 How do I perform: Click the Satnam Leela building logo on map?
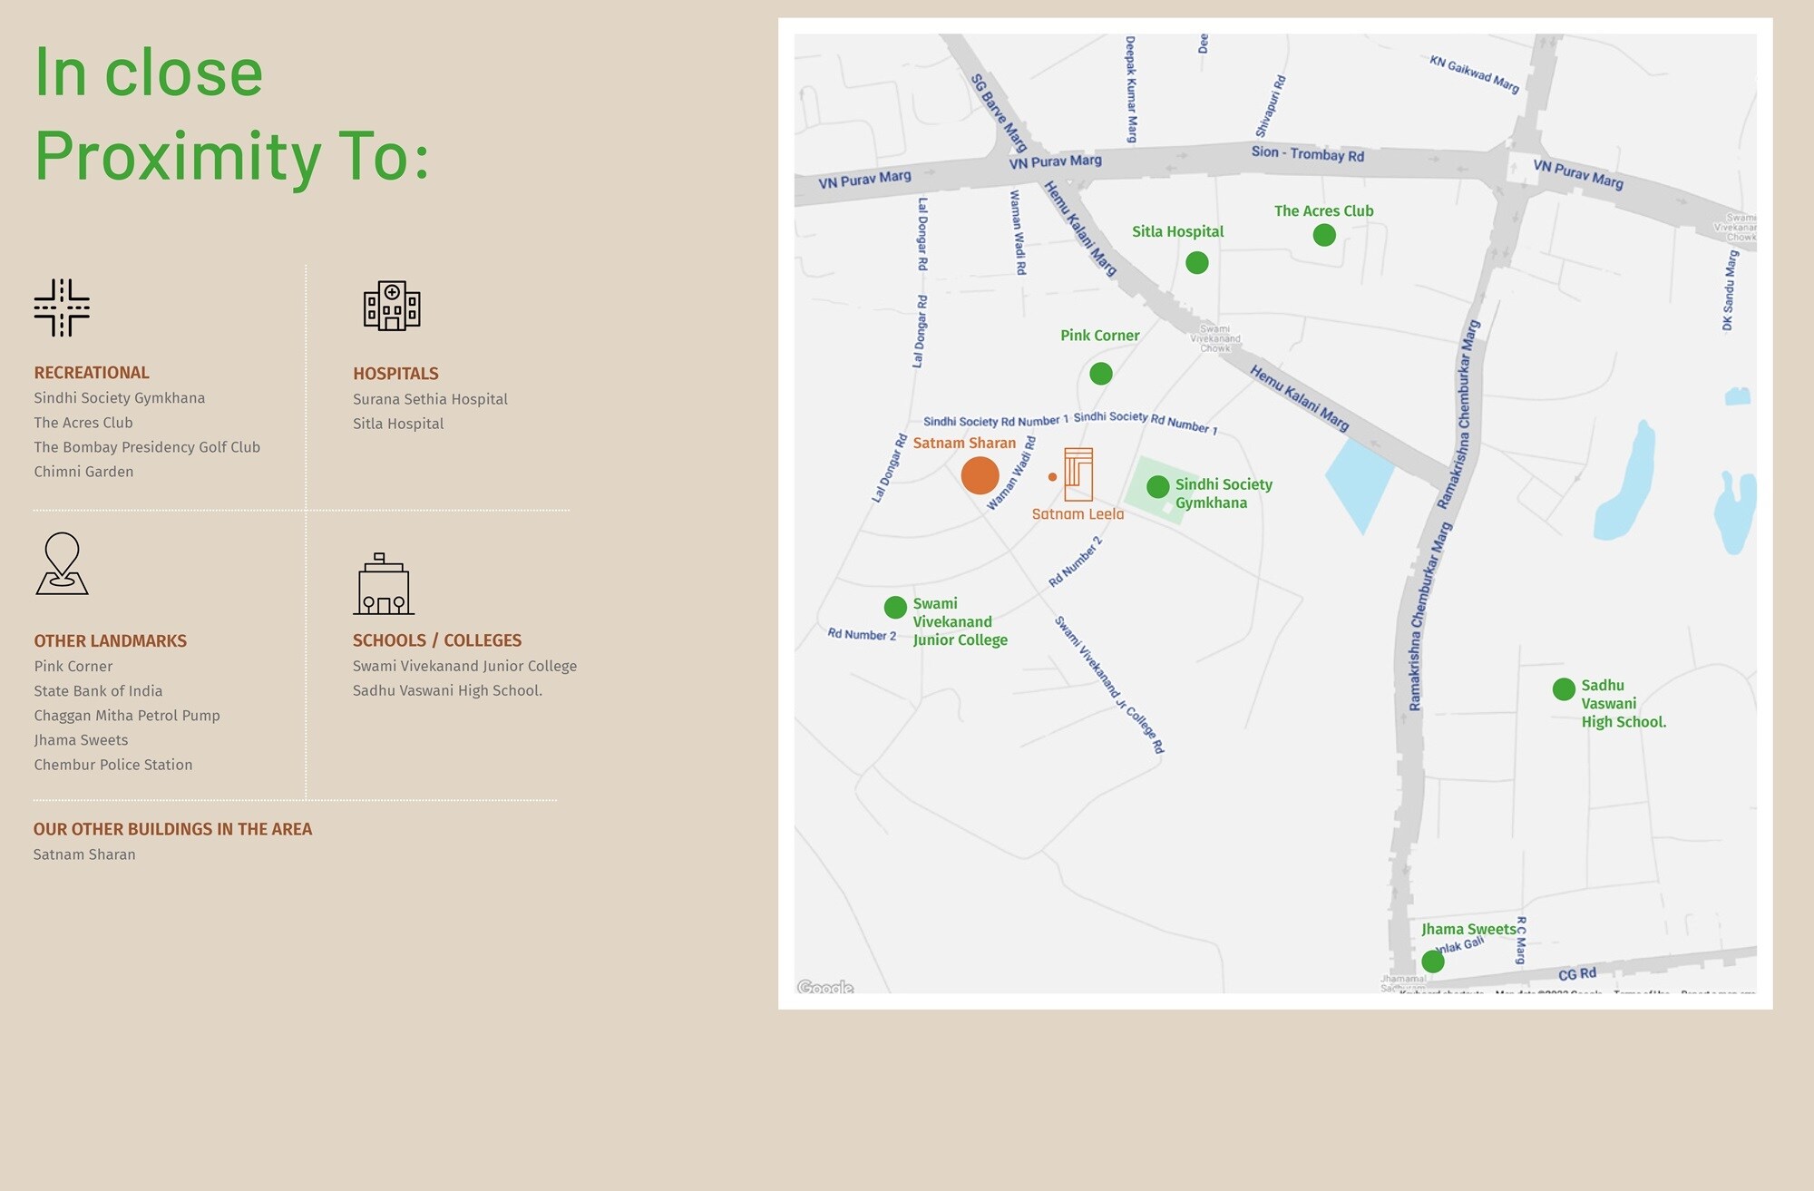(x=1078, y=473)
